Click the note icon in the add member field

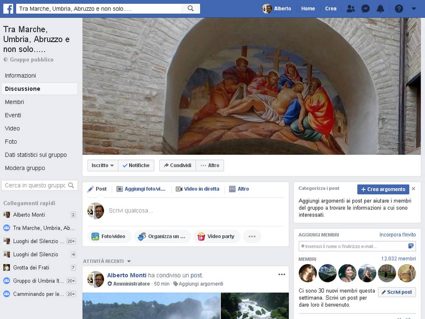(411, 246)
